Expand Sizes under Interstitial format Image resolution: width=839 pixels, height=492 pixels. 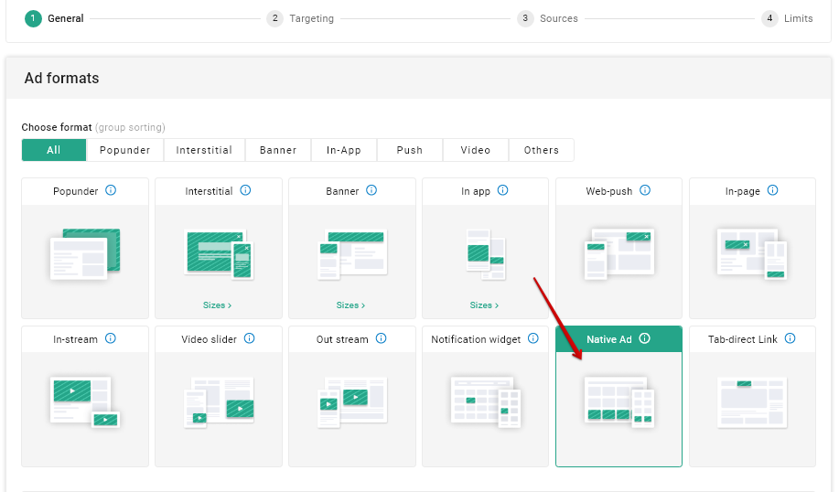[x=217, y=305]
